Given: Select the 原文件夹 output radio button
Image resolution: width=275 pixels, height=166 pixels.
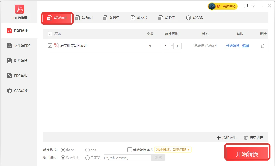Looking at the screenshot, I should point(63,158).
